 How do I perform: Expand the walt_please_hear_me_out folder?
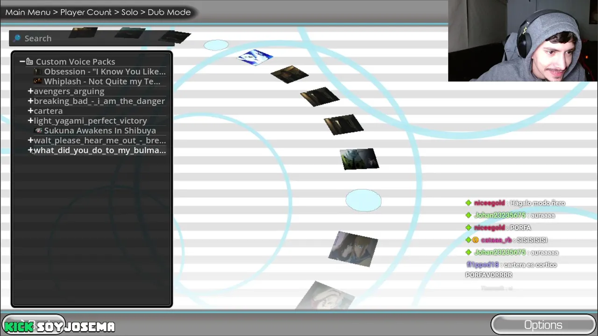[x=30, y=140]
